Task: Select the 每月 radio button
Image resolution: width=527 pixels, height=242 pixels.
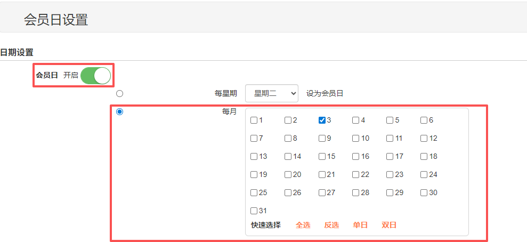Action: coord(119,111)
